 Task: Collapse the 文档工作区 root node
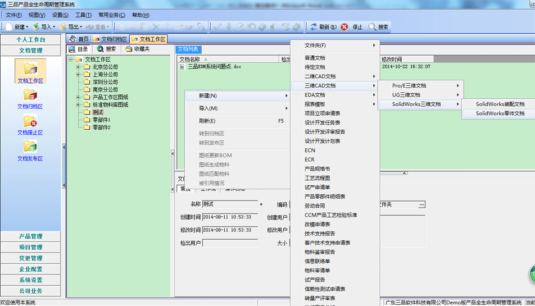[70, 60]
